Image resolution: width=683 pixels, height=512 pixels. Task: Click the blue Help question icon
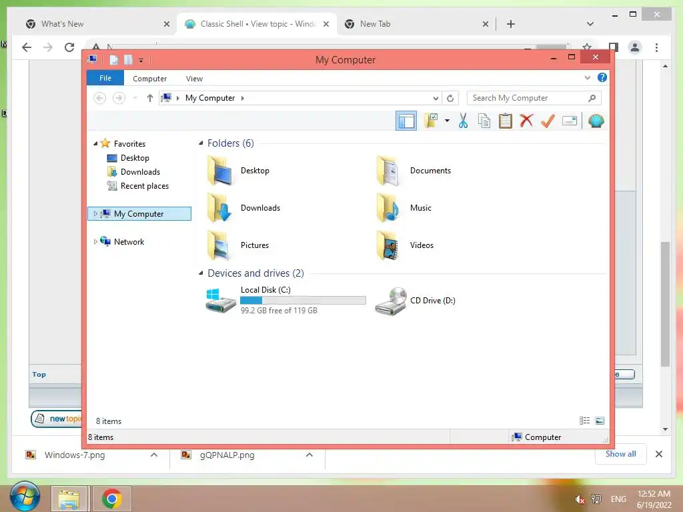coord(602,77)
